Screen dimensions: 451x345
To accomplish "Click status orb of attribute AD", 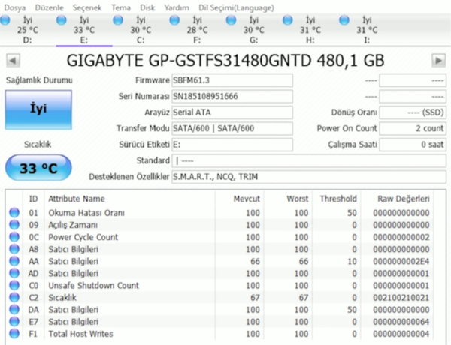I will (x=14, y=273).
